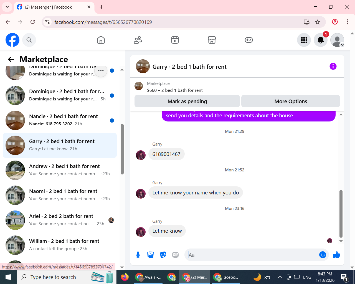Focus the Aa message input field
This screenshot has width=355, height=284.
click(x=252, y=255)
